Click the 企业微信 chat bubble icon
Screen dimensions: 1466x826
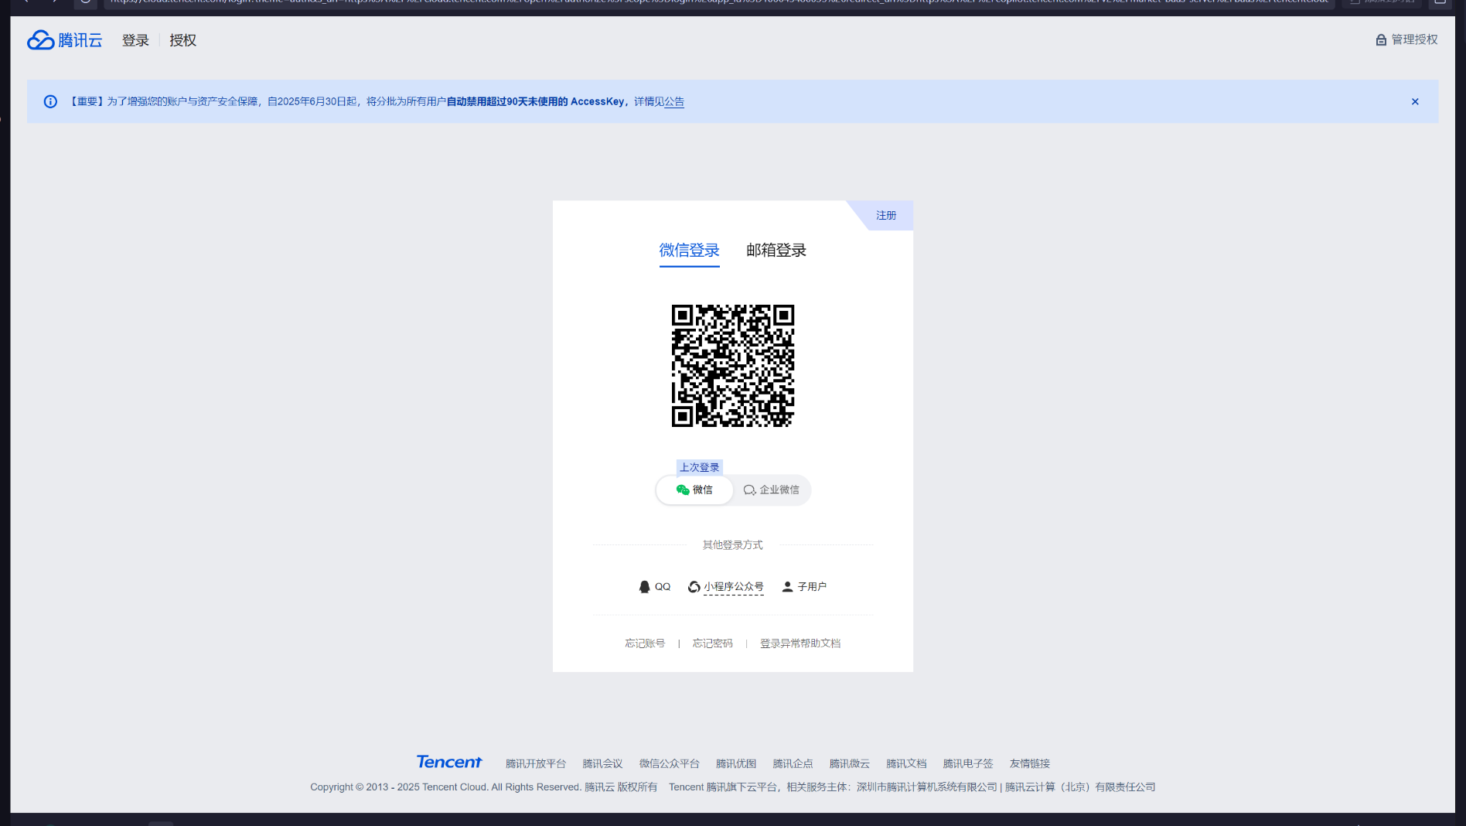(x=749, y=490)
